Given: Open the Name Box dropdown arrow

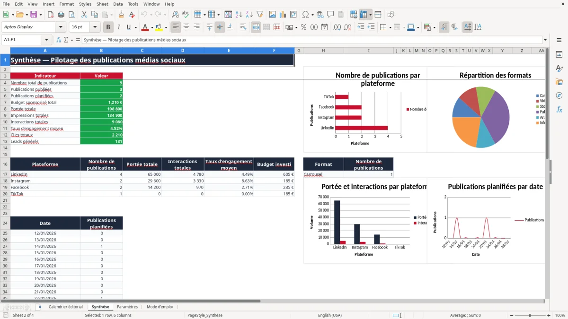Looking at the screenshot, I should pos(46,40).
